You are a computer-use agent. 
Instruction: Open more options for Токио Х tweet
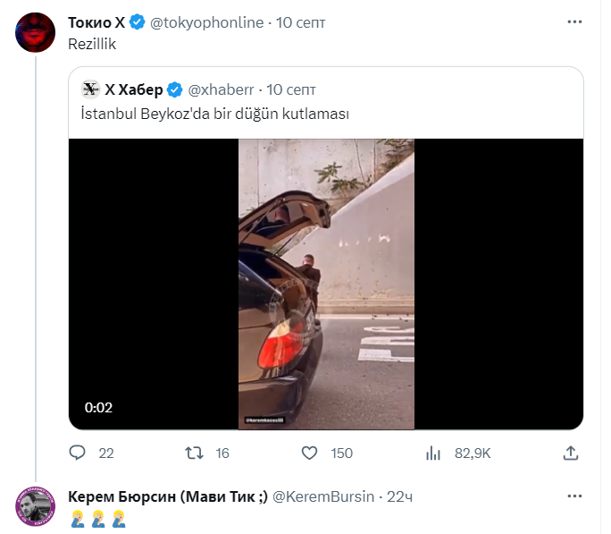pyautogui.click(x=572, y=21)
